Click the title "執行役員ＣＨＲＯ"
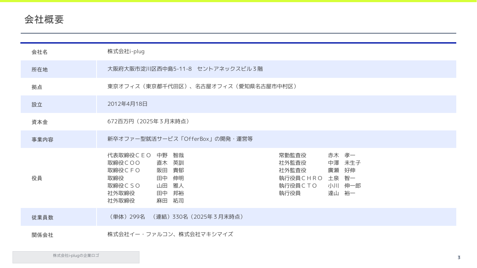Viewport: 477px width, 268px height. [301, 178]
